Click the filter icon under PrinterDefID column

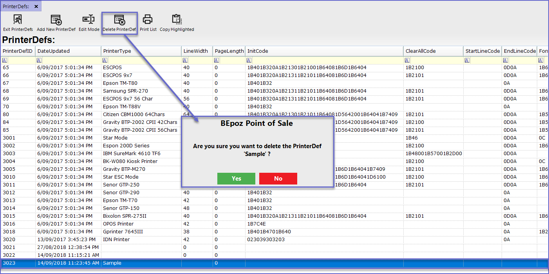pyautogui.click(x=4, y=60)
